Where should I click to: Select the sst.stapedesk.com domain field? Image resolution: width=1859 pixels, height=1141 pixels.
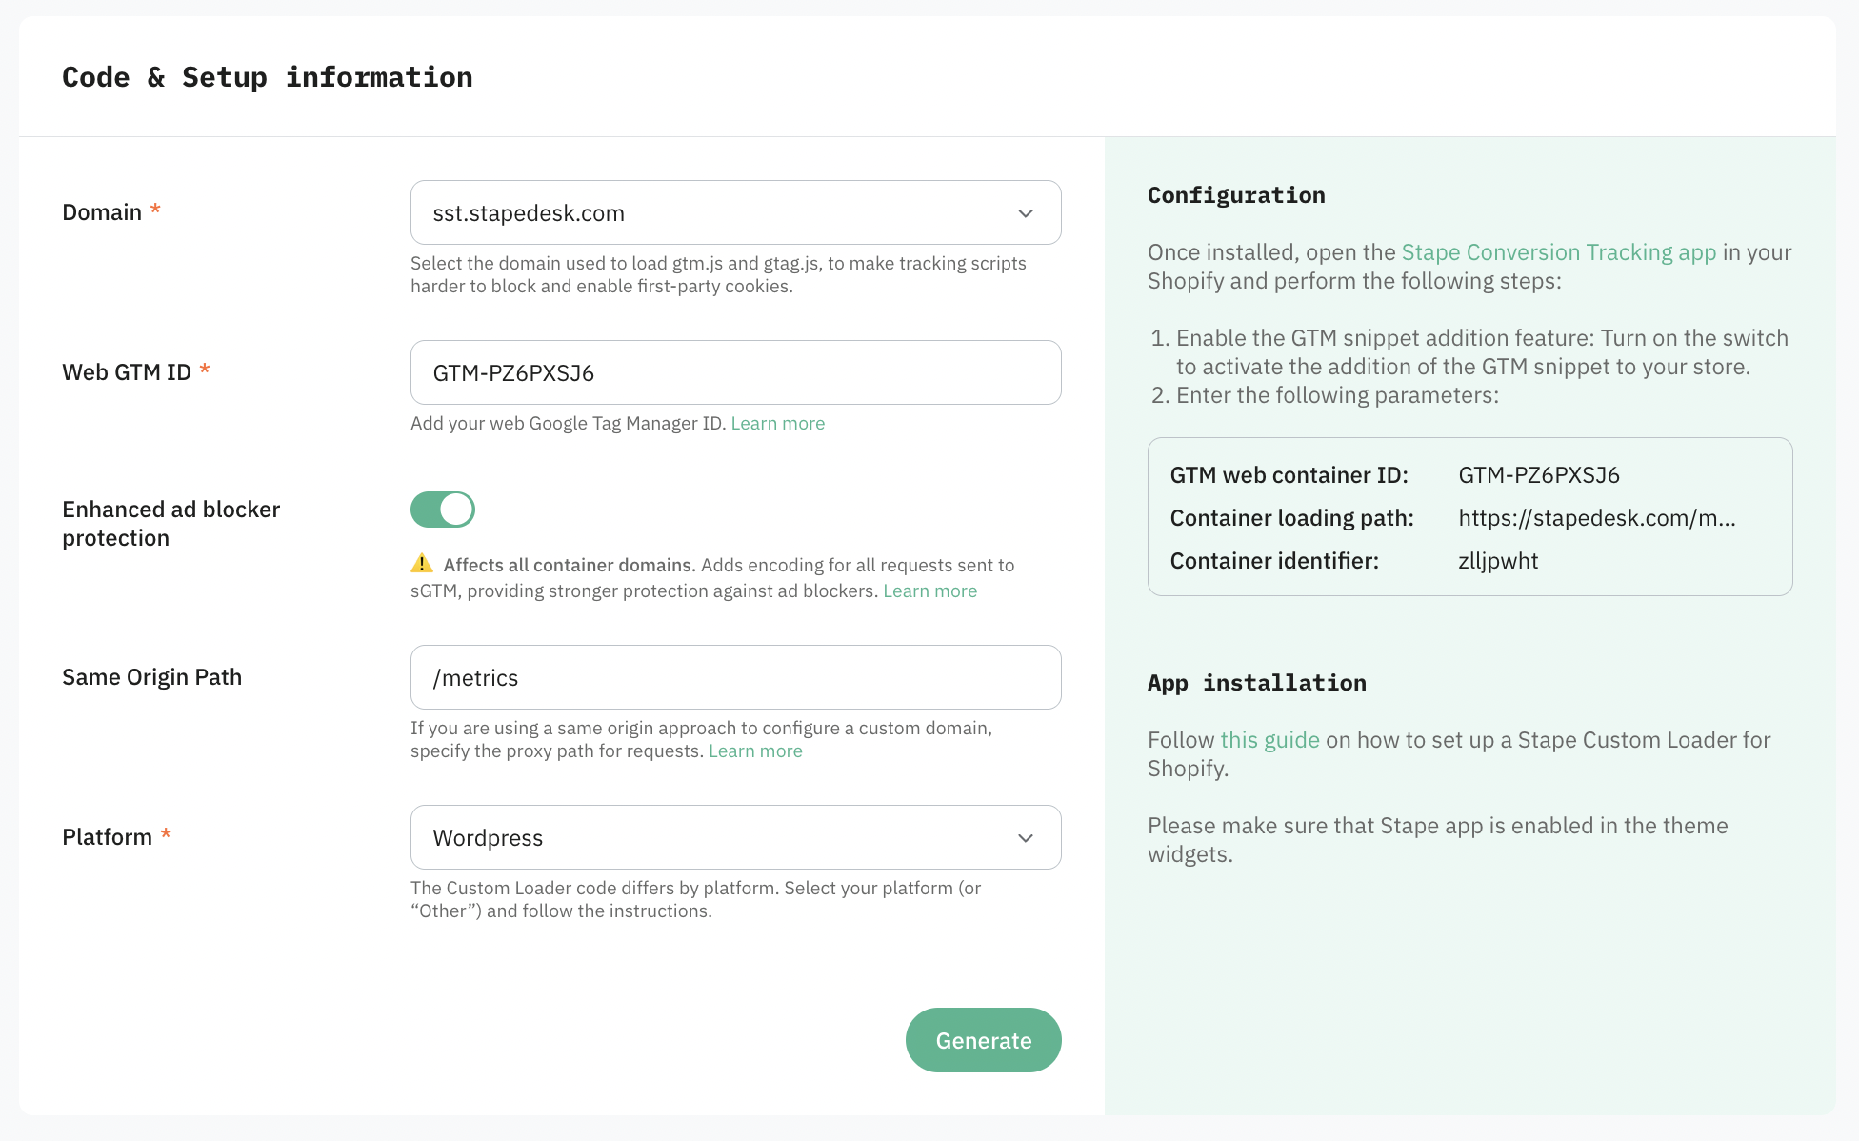tap(735, 212)
